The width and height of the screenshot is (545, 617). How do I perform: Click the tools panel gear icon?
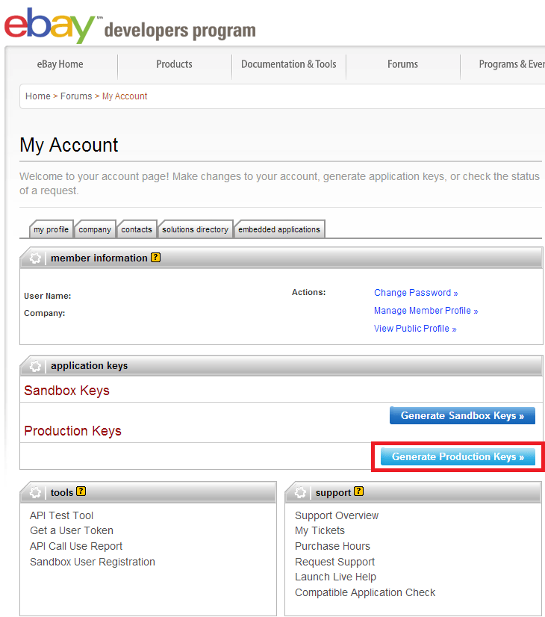click(x=35, y=492)
